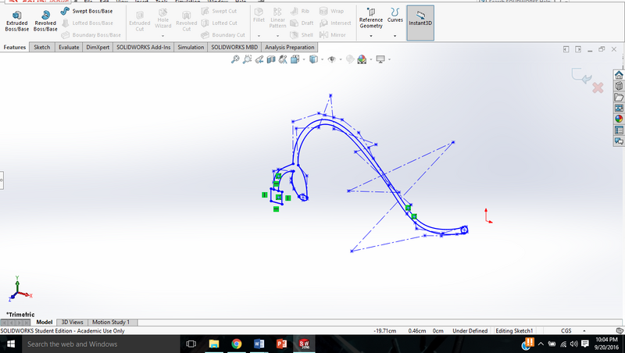Choose the Swept Boss/Base feature
The width and height of the screenshot is (625, 353).
pos(86,12)
